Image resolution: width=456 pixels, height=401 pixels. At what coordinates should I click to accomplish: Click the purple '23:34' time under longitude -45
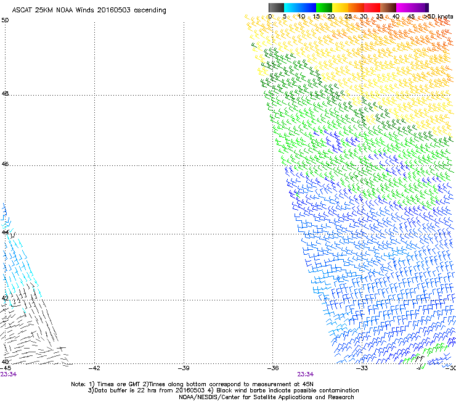(x=9, y=374)
